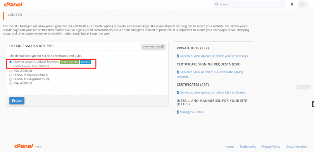Viewport: 314px width, 152px height.
Task: Click the footer cPanel logo
Action: [24, 147]
